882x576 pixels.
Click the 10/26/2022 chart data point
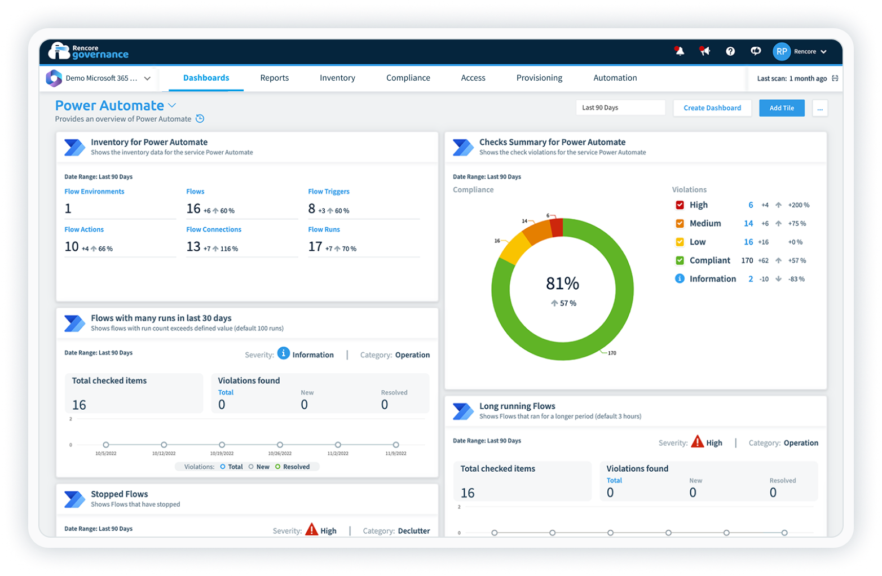(x=280, y=445)
